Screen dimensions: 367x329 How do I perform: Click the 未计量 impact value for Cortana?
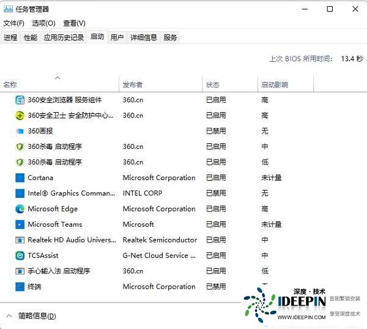tap(271, 178)
